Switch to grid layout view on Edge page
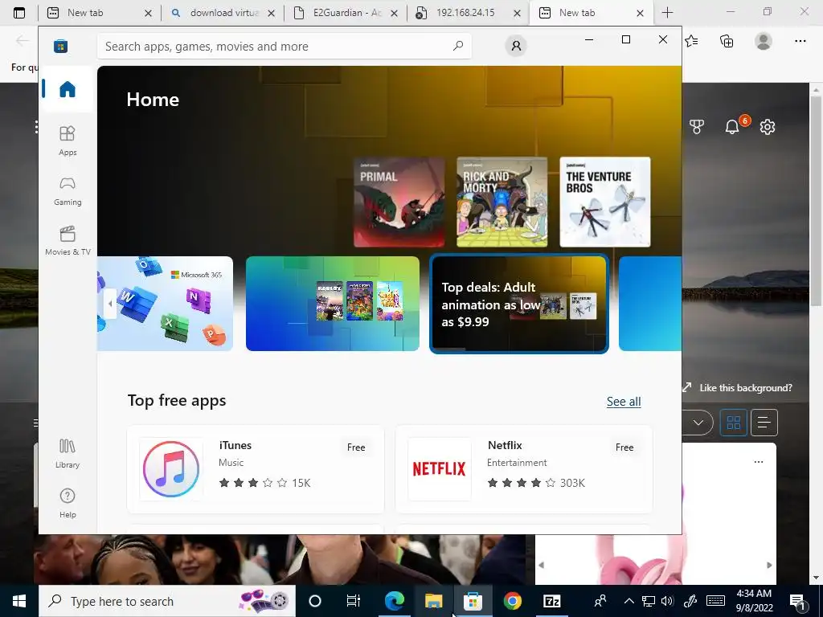823x617 pixels. 733,423
